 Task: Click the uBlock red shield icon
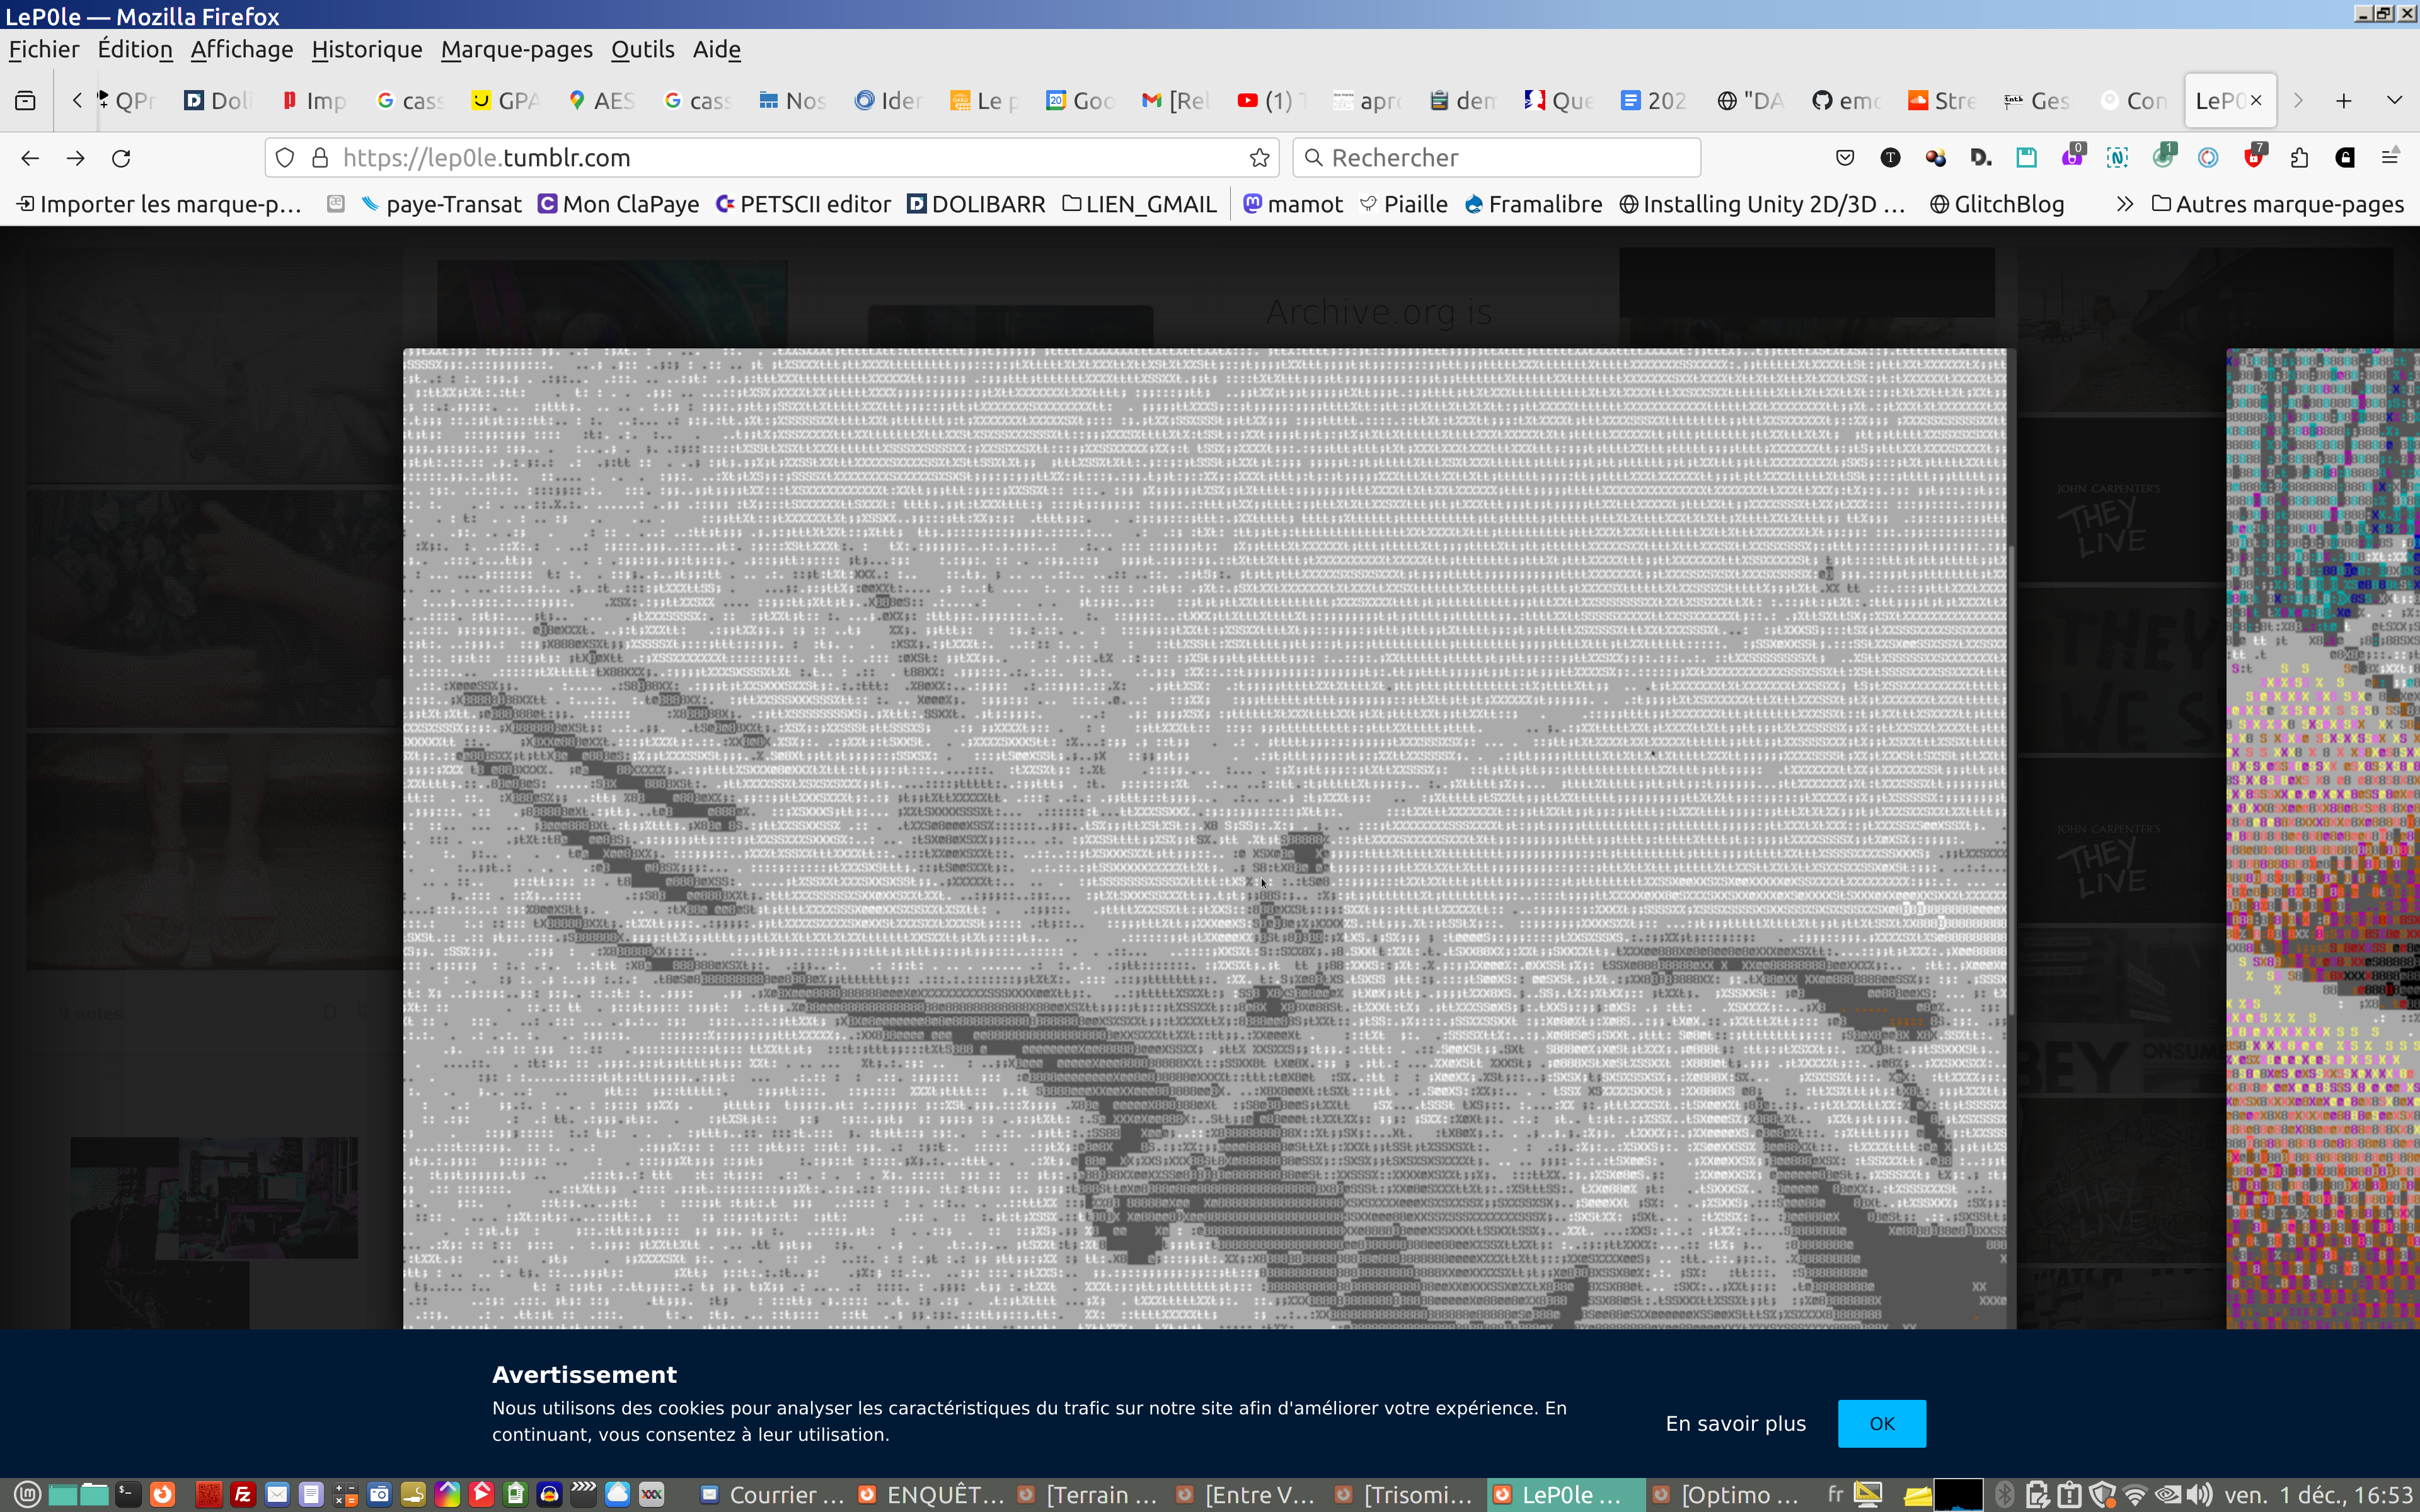(2253, 158)
